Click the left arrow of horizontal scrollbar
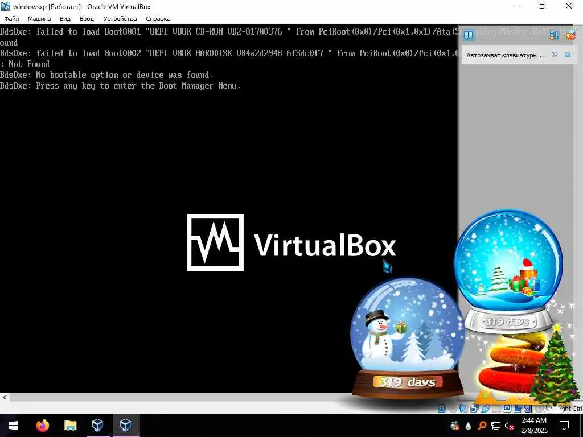The height and width of the screenshot is (437, 583). coord(4,397)
